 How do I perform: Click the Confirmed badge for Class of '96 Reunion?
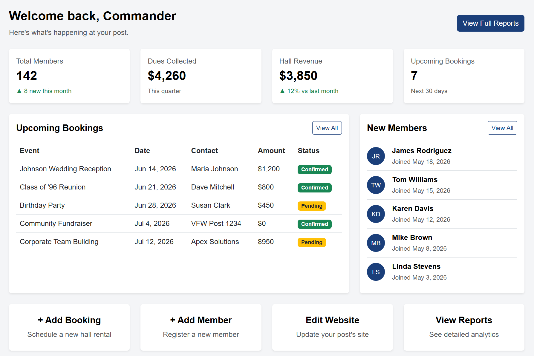[x=314, y=188]
